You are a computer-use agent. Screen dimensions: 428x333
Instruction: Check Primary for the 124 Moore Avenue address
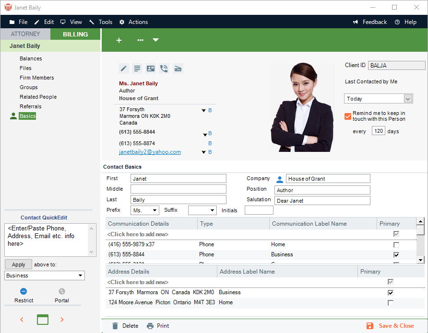tap(391, 303)
